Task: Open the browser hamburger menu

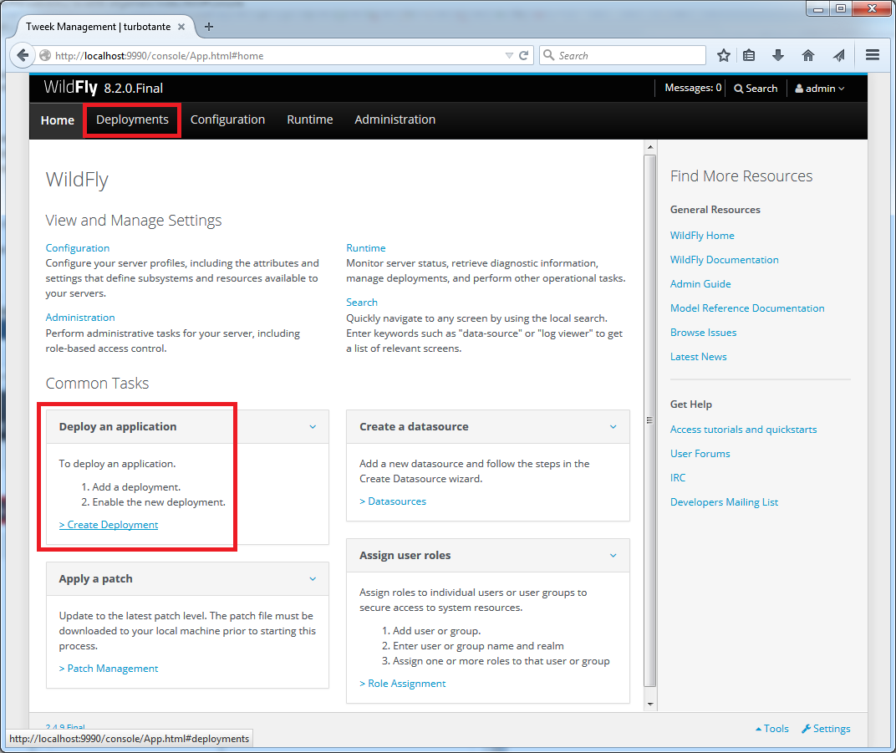Action: point(872,55)
